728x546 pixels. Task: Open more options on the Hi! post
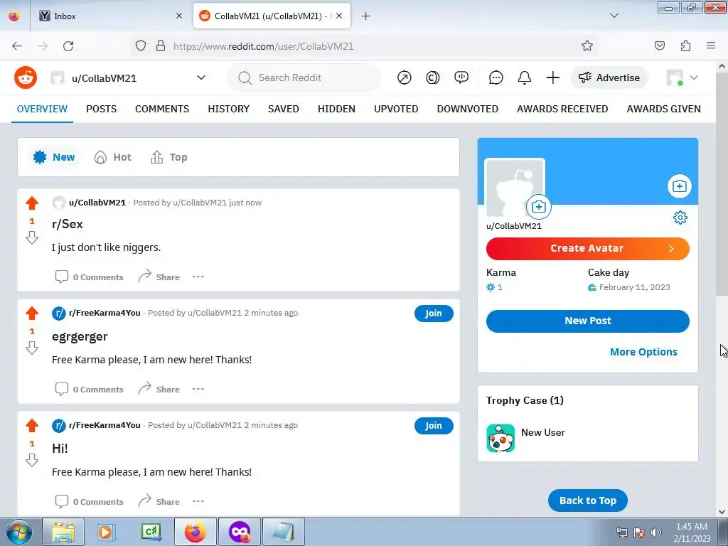pos(198,501)
